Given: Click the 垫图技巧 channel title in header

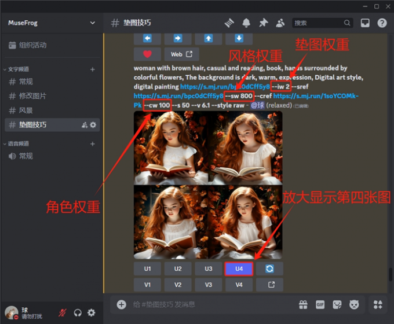Looking at the screenshot, I should (x=137, y=23).
